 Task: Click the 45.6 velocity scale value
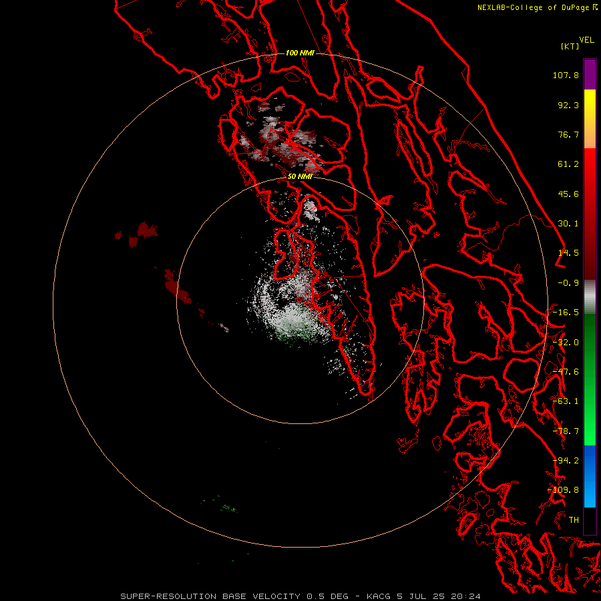[x=568, y=194]
